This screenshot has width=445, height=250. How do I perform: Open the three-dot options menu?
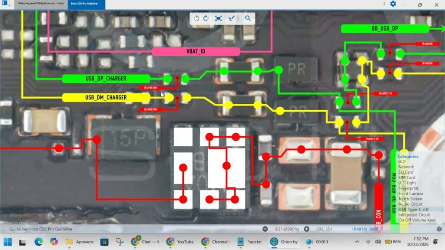point(384,4)
